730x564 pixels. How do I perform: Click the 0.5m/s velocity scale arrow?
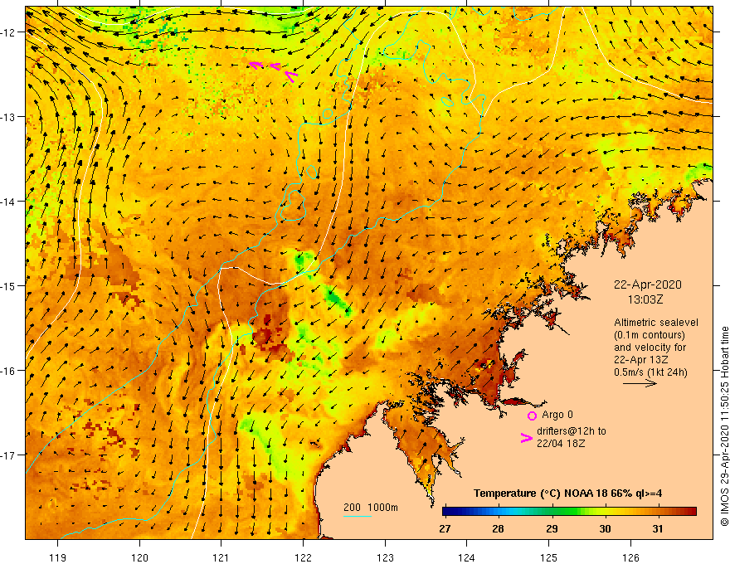(640, 383)
